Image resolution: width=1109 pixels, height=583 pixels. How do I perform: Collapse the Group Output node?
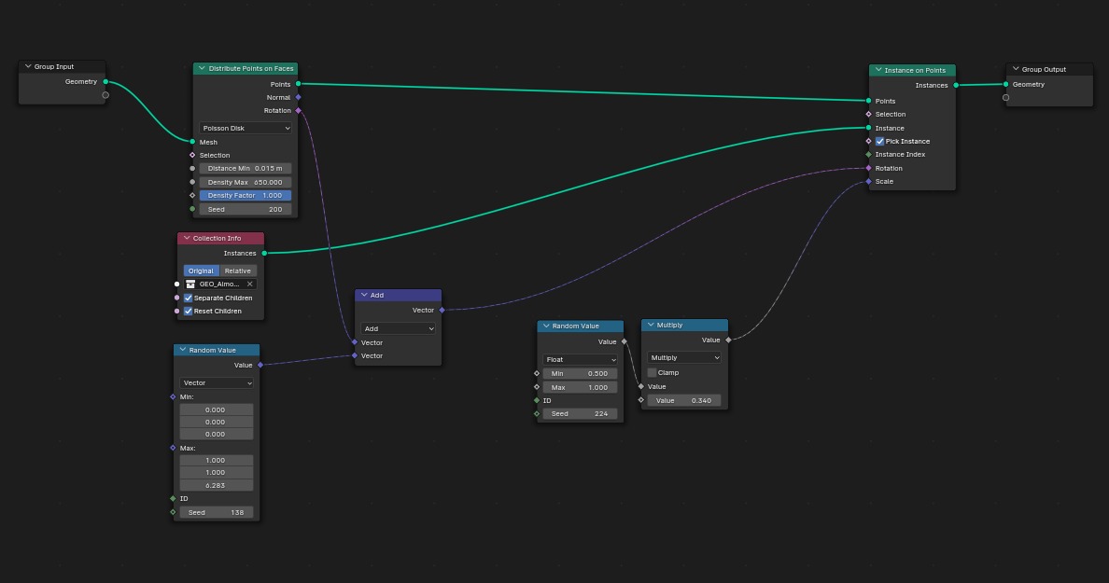click(x=1016, y=69)
